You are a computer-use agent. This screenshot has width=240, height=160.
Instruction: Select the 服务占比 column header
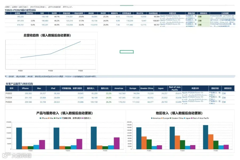coord(105,88)
